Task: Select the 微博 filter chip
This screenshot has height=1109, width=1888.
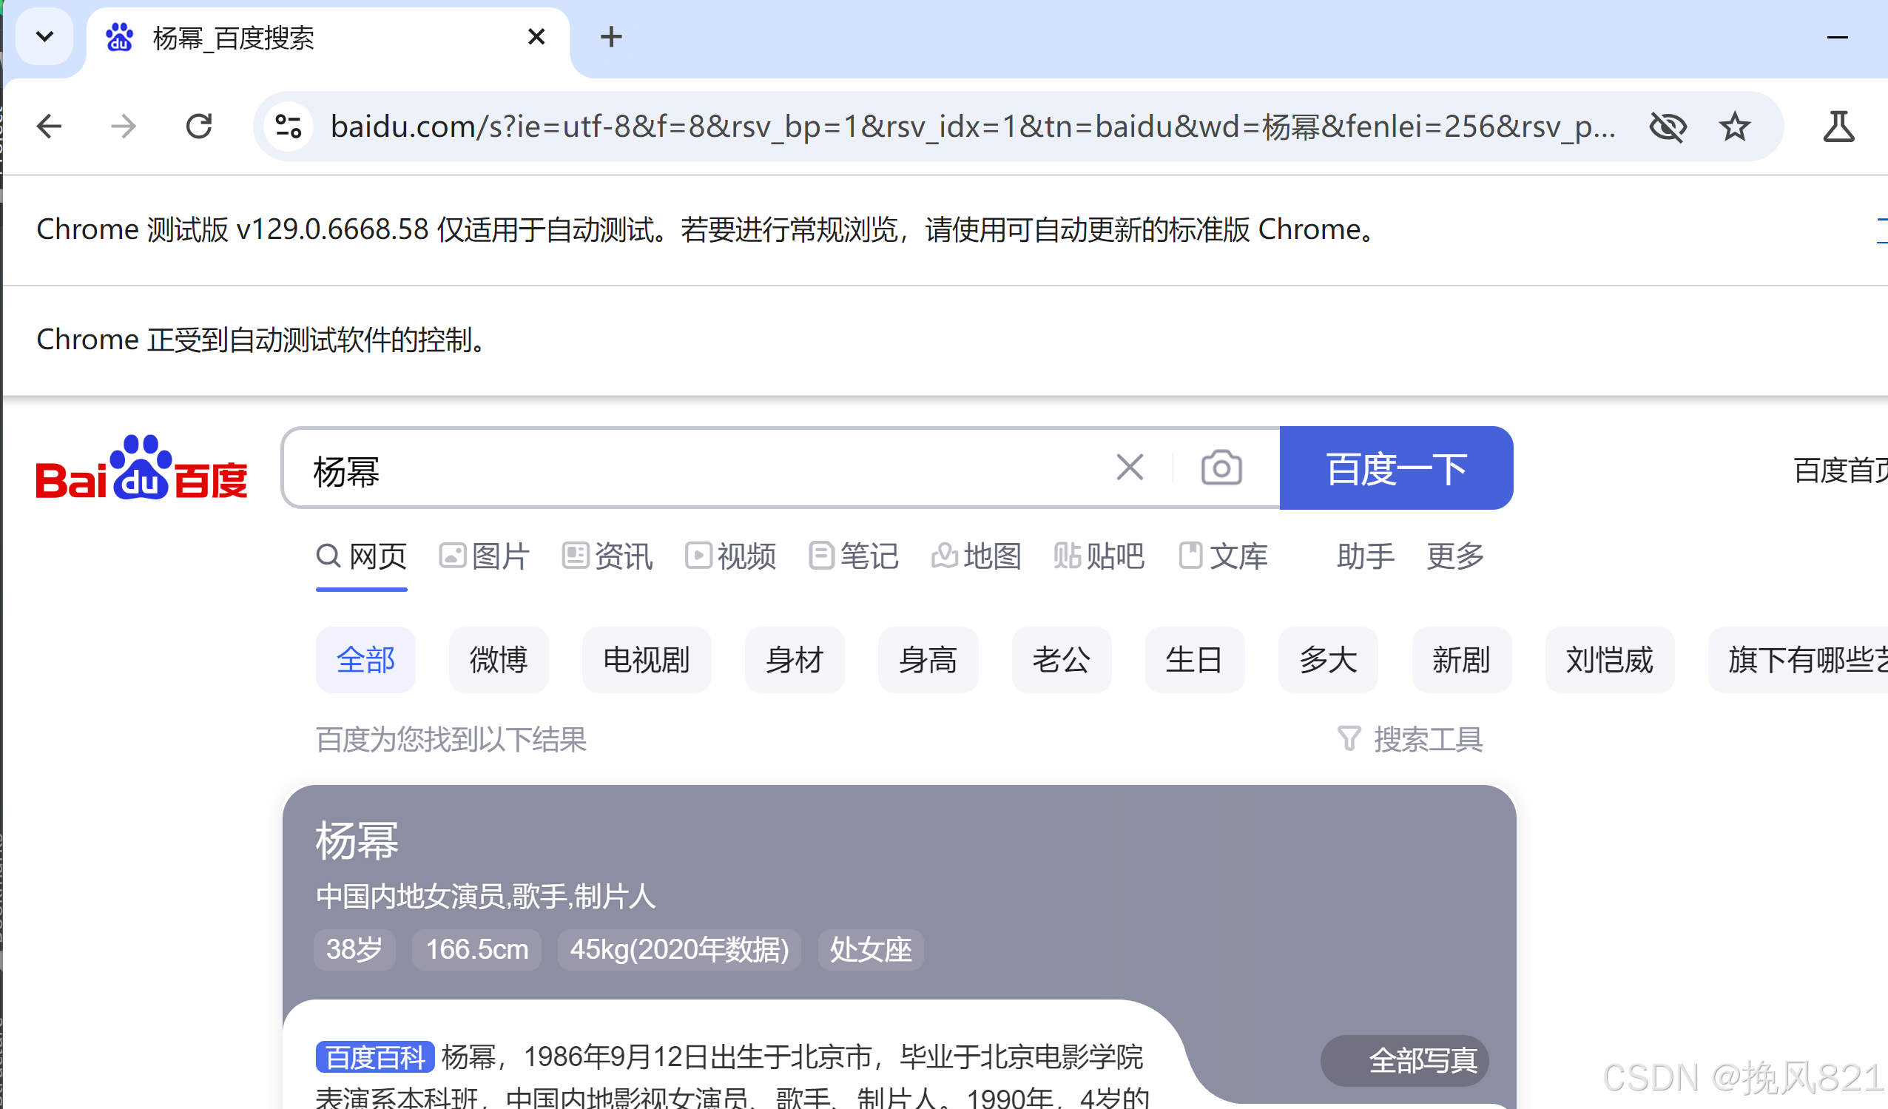Action: [498, 660]
